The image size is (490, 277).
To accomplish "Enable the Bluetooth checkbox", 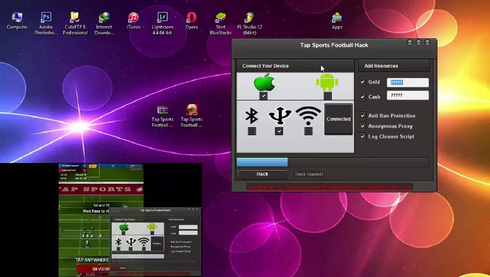I will coord(252,131).
